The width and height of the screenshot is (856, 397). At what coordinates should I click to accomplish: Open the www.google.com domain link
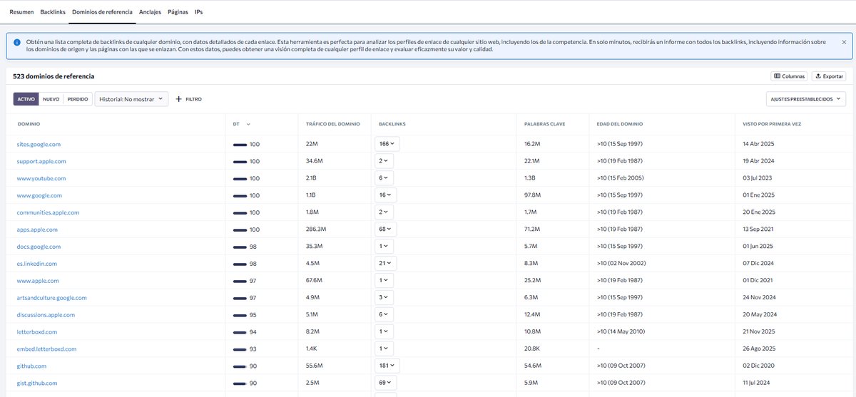39,195
